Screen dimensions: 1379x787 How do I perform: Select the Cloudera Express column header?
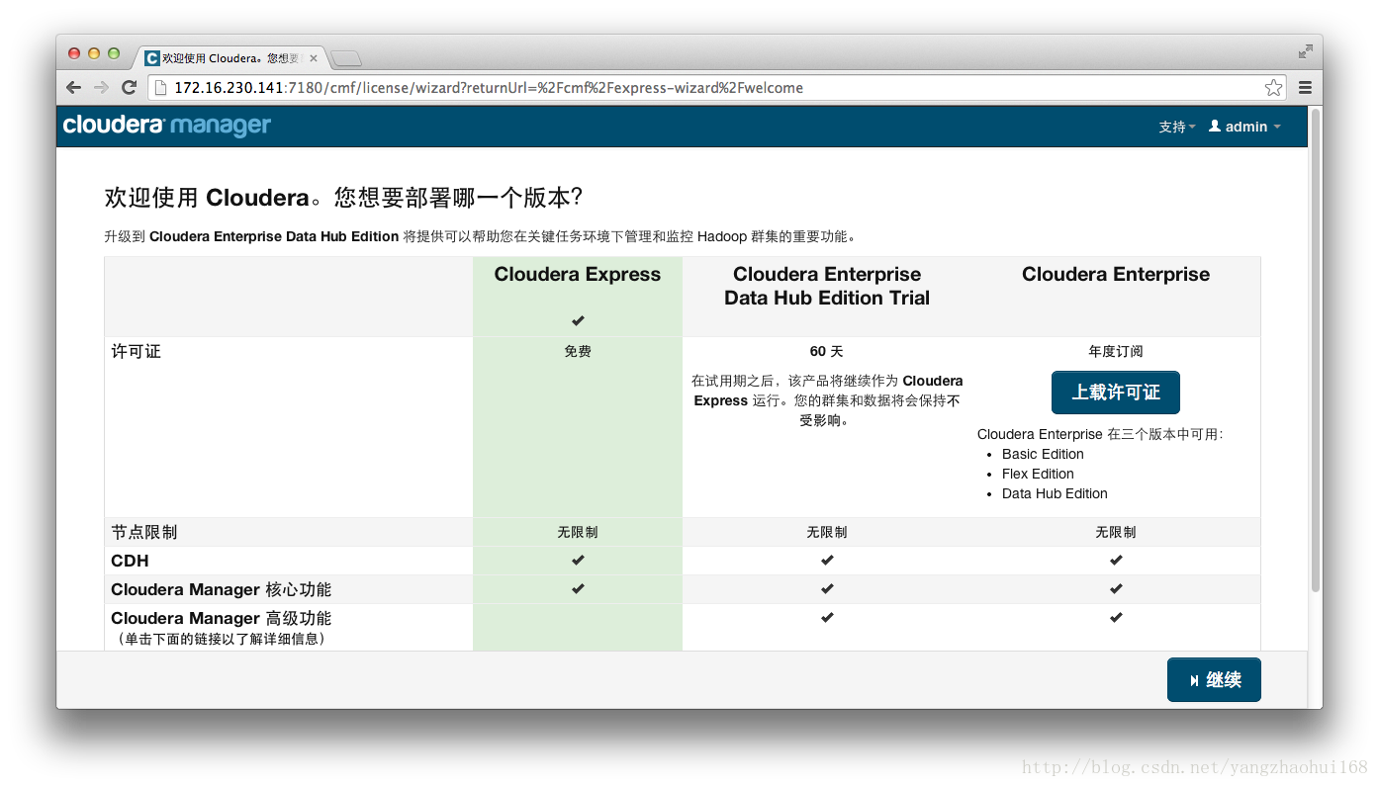tap(578, 275)
